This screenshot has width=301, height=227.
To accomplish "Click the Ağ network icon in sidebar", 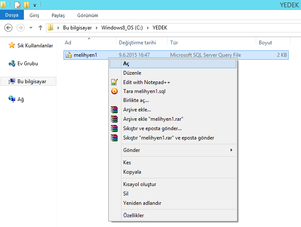I will coord(12,99).
